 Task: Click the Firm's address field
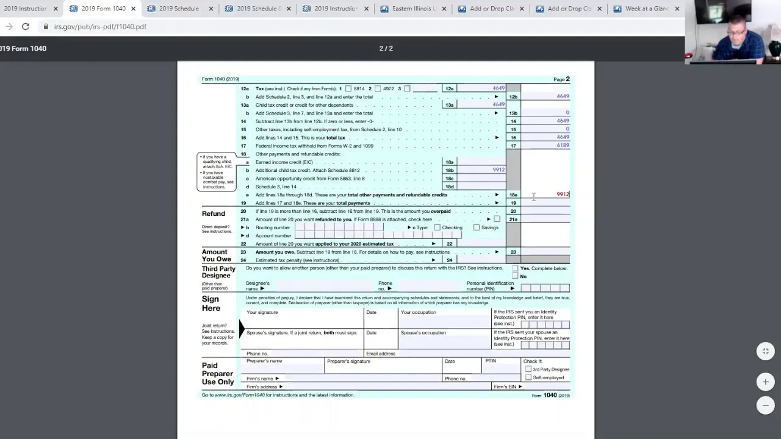pyautogui.click(x=387, y=387)
